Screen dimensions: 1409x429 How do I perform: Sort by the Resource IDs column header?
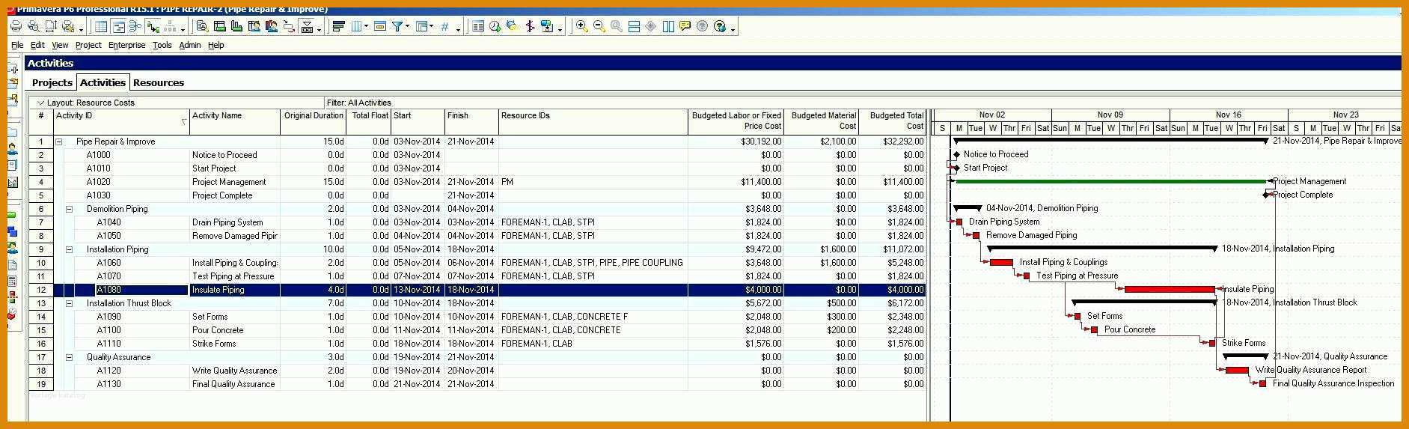coord(593,121)
